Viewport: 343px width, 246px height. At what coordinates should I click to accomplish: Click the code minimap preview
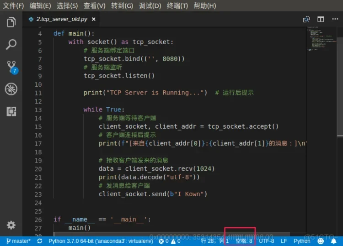click(x=321, y=39)
